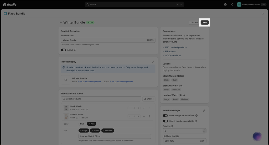Viewport: 269px width, 145px height.
Task: Click the back arrow beside Winter Bundle
Action: point(61,23)
